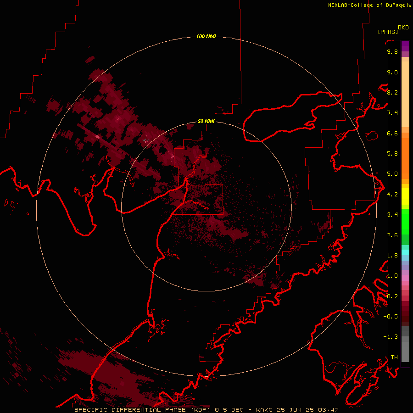413x413 pixels.
Task: Click the TH label on the color scale
Action: [x=394, y=357]
